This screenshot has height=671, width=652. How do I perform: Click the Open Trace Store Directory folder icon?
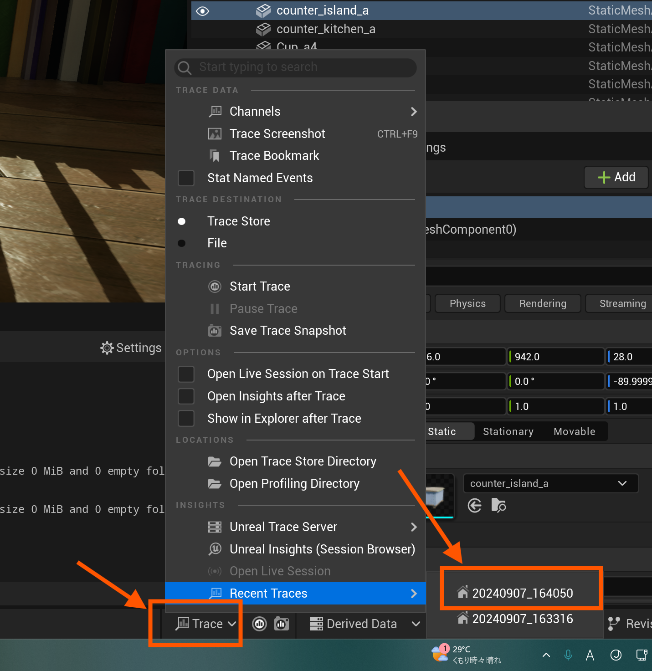pos(215,461)
